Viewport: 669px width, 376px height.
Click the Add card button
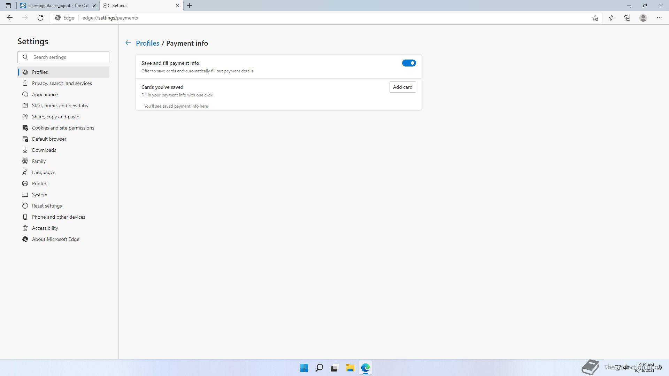(x=402, y=87)
